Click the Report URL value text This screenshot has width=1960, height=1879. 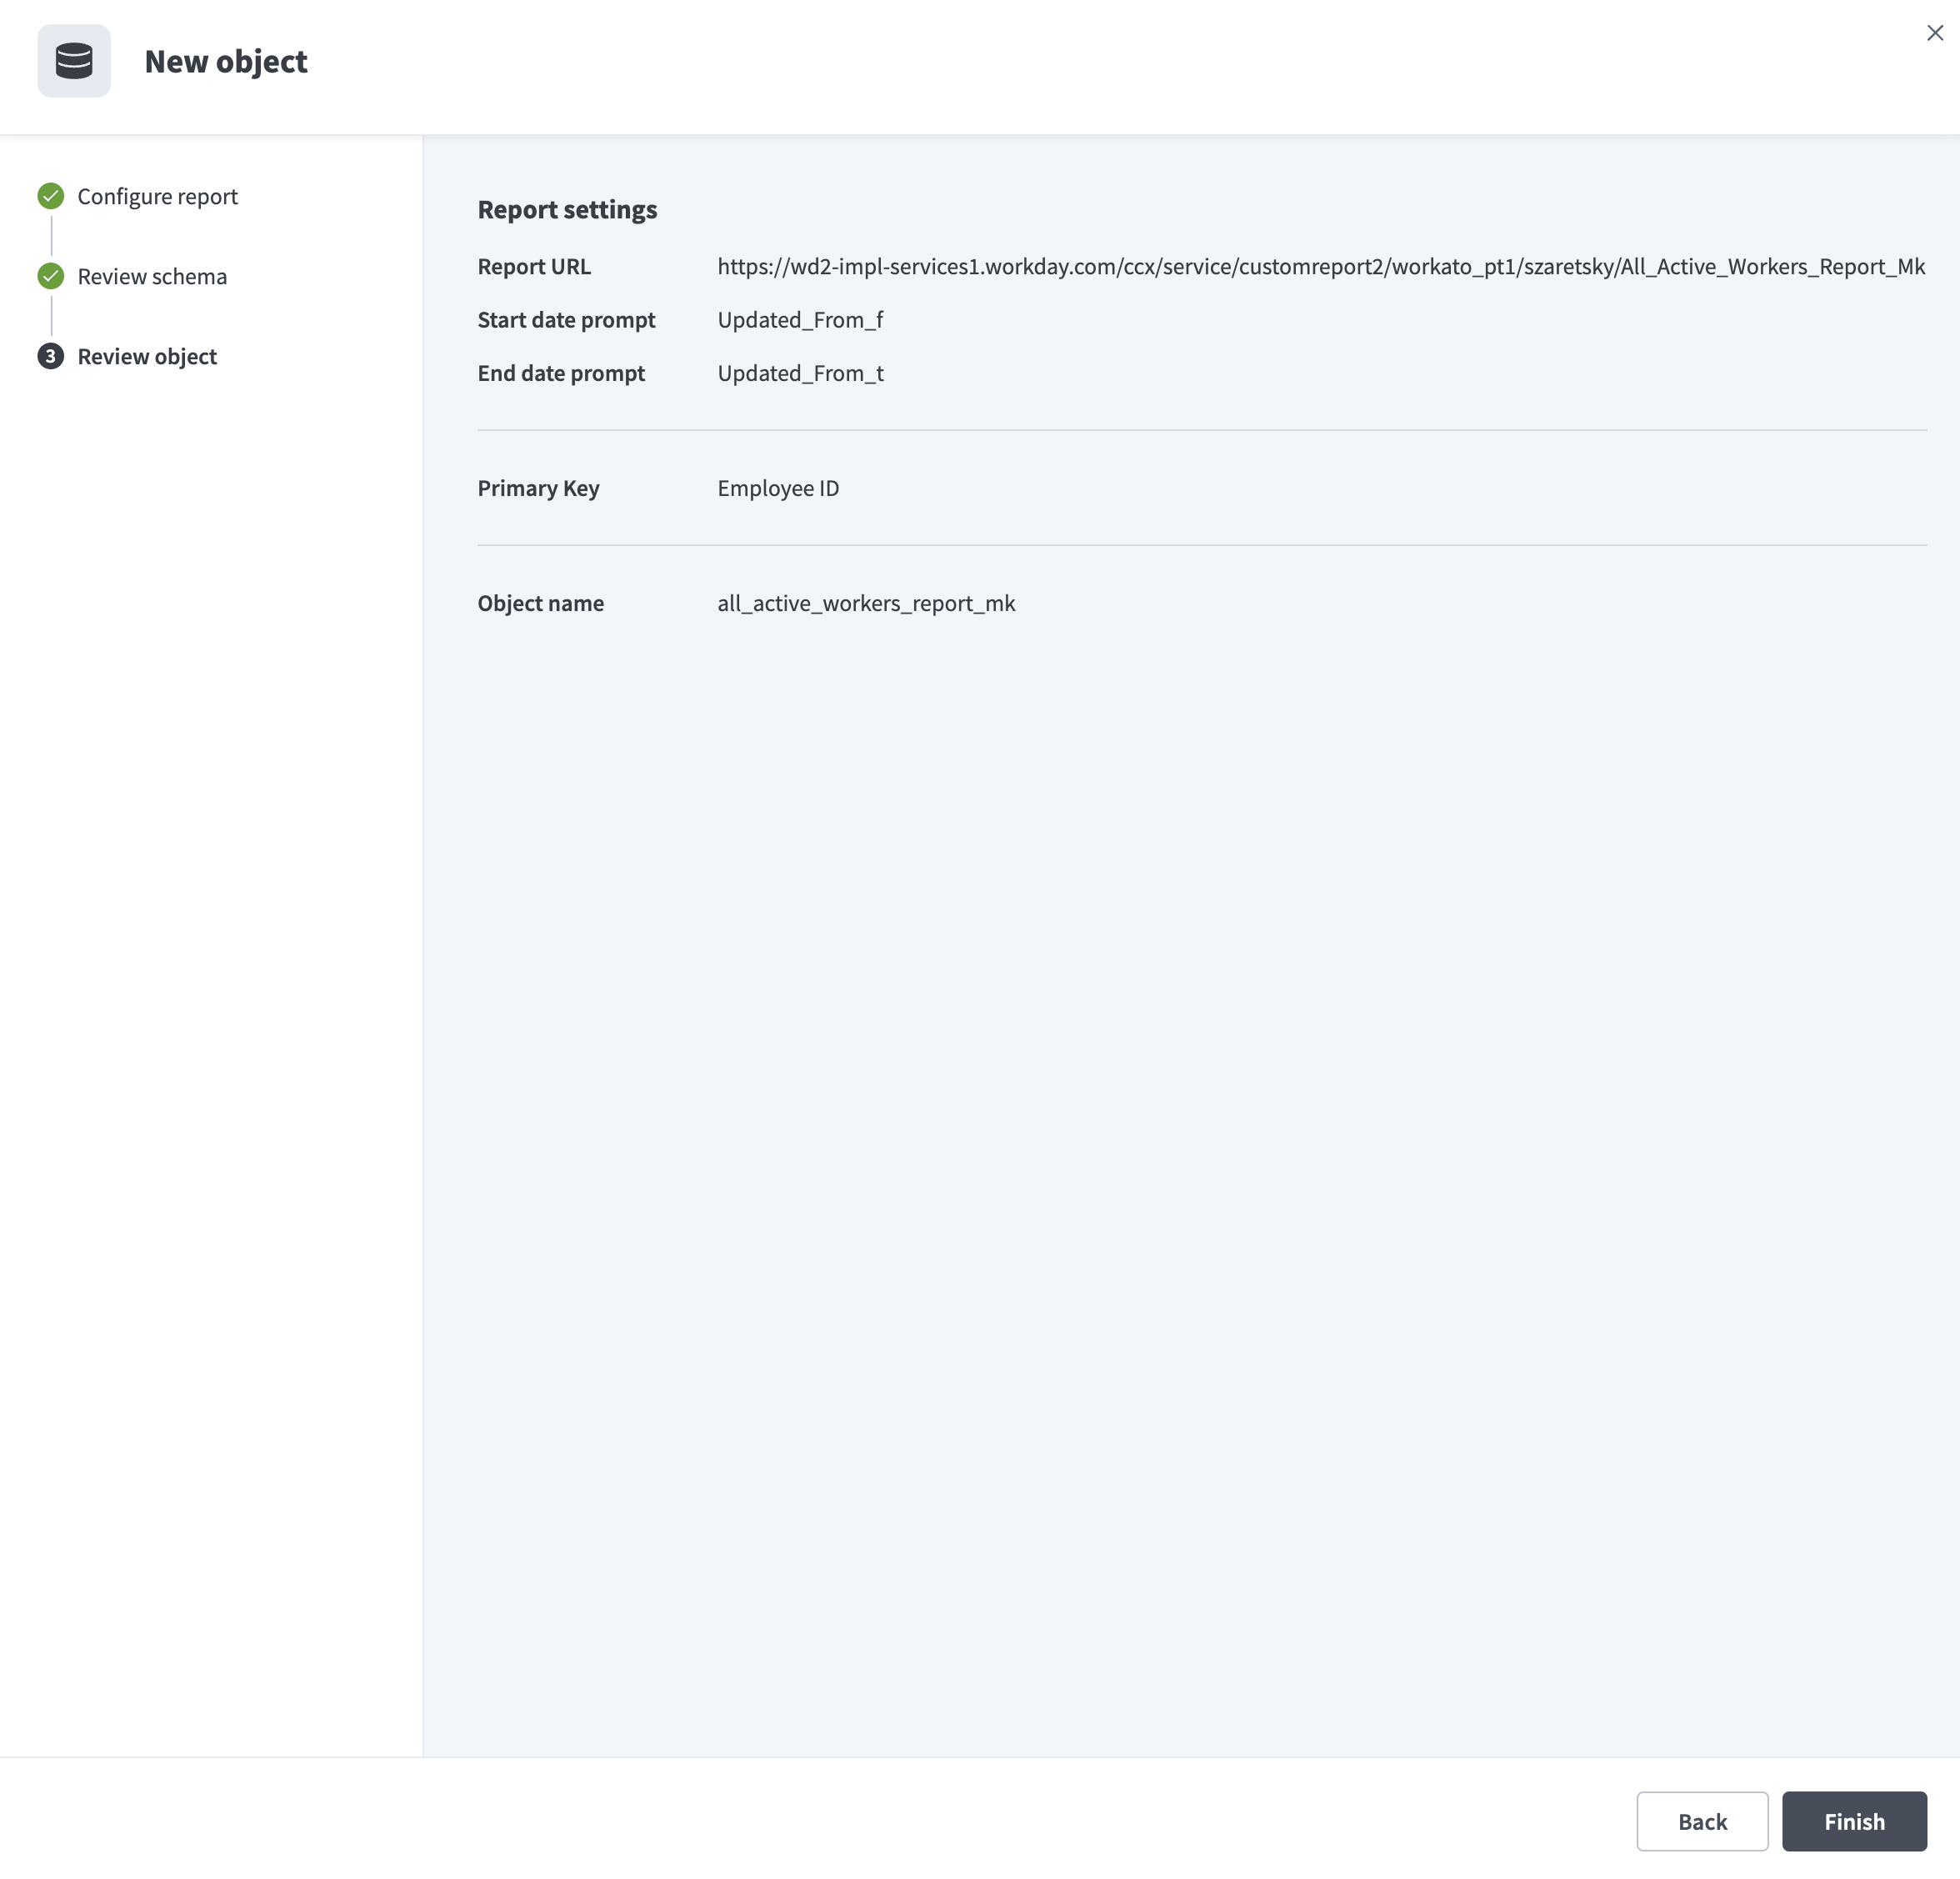point(1321,266)
